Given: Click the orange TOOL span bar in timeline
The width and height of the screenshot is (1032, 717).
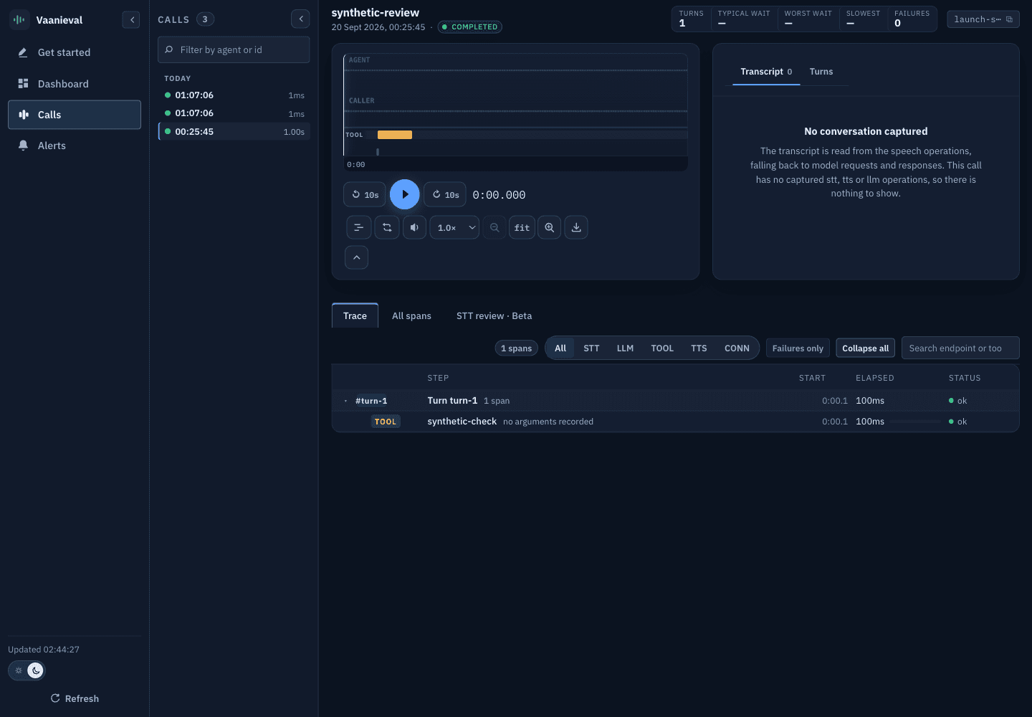Looking at the screenshot, I should [395, 135].
